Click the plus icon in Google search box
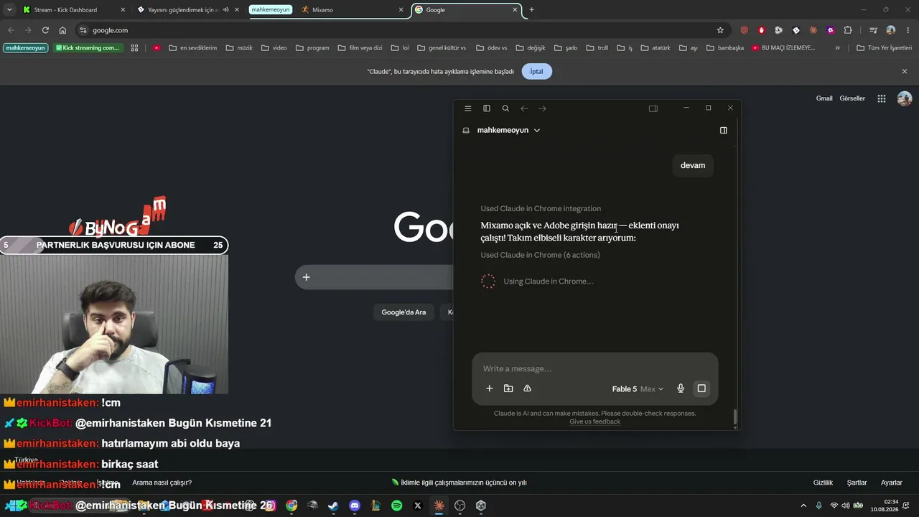The width and height of the screenshot is (919, 517). [x=306, y=277]
